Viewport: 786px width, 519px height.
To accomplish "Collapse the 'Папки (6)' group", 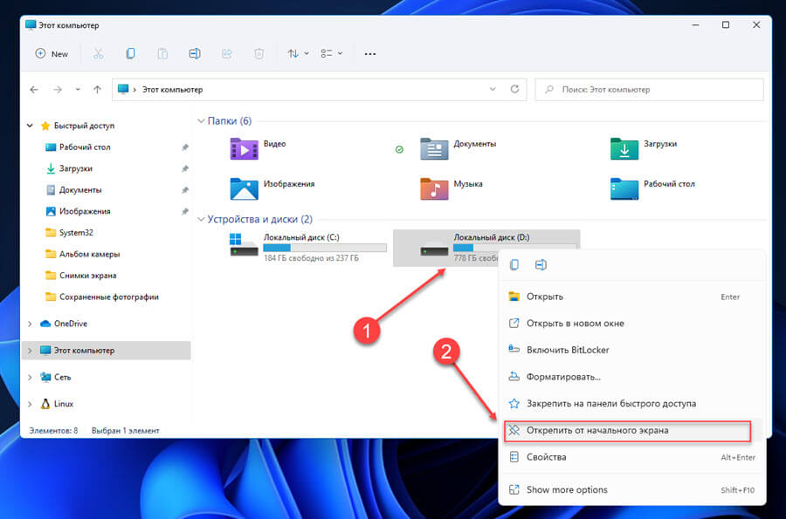I will click(201, 121).
